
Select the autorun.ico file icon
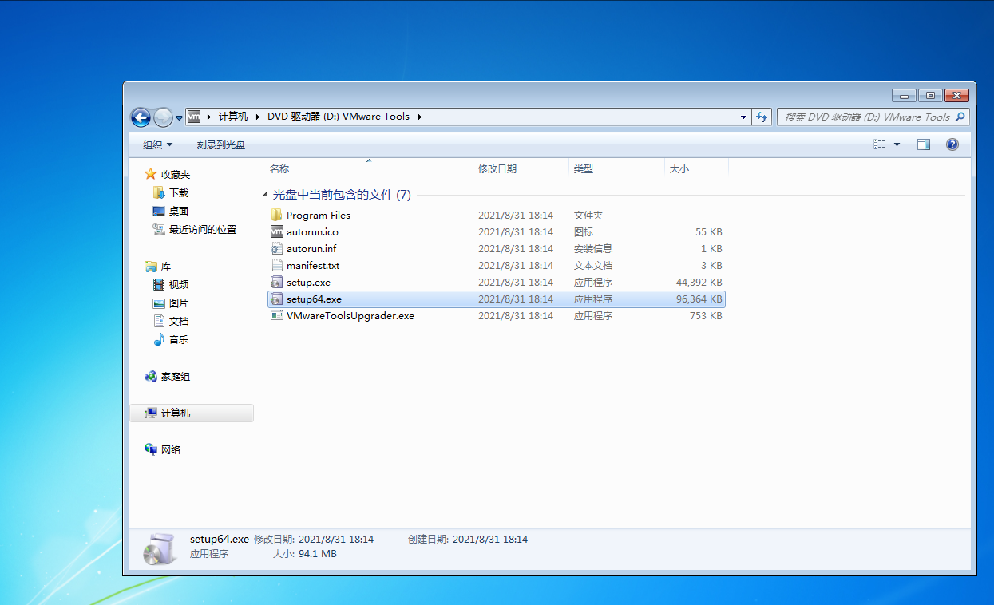[277, 231]
